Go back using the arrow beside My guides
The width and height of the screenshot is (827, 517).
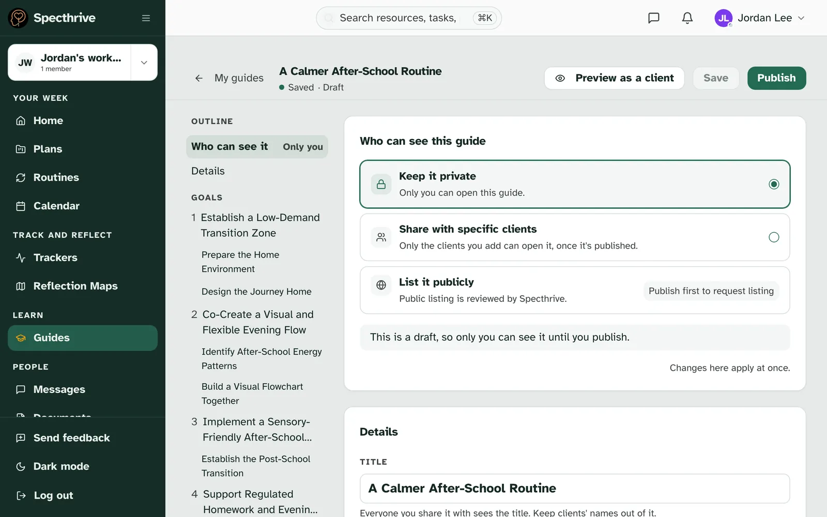tap(199, 78)
